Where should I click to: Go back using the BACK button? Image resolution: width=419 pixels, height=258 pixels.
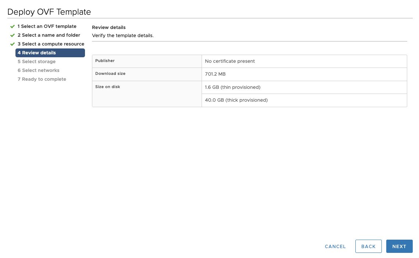point(369,246)
